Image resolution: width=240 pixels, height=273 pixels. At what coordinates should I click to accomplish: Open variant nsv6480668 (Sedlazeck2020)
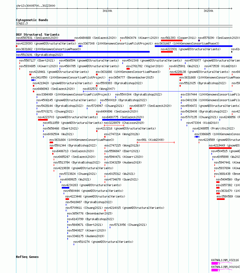click(x=95, y=38)
